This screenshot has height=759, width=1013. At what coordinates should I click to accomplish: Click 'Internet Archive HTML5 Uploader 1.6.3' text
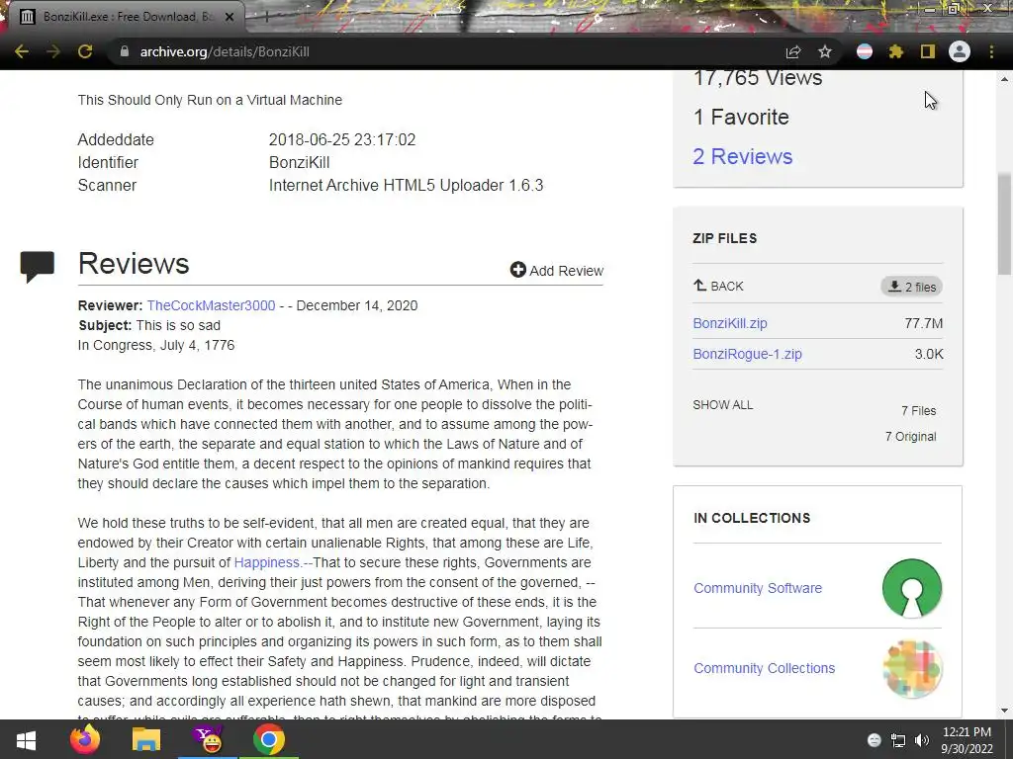406,185
